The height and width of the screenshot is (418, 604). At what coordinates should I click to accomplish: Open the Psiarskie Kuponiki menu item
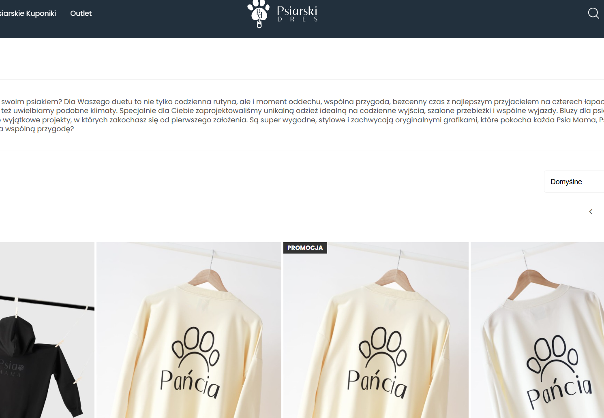(28, 13)
